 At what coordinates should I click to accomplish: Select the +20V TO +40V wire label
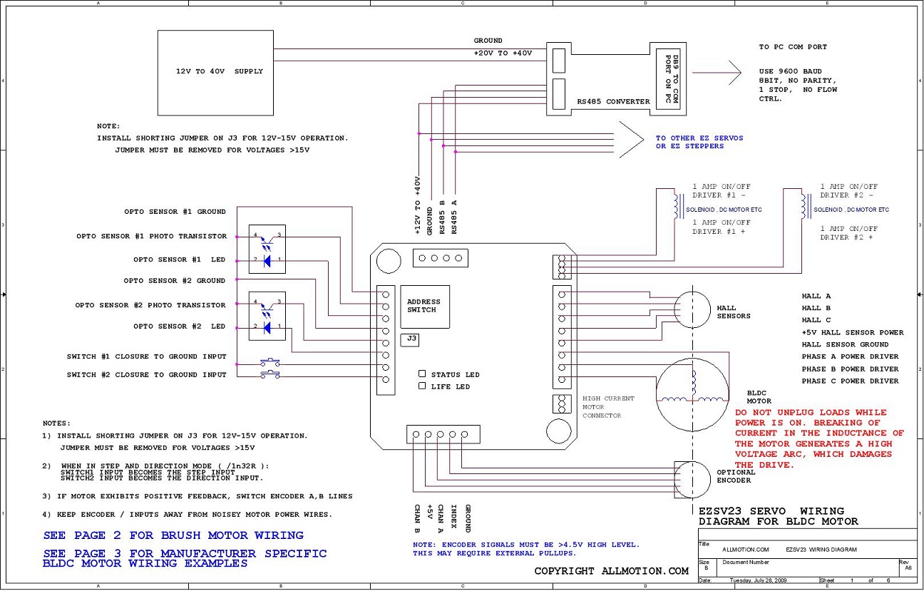(x=503, y=53)
